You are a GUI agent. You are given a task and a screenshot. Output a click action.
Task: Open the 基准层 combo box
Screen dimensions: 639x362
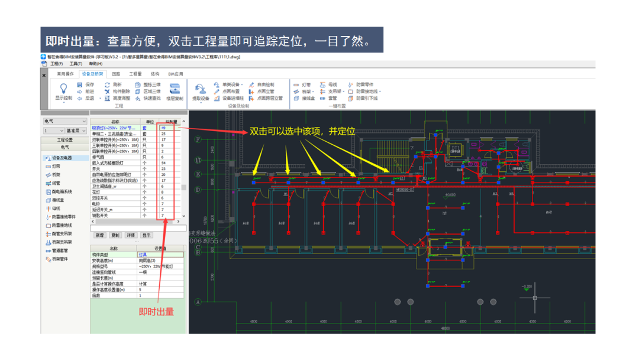(x=76, y=131)
